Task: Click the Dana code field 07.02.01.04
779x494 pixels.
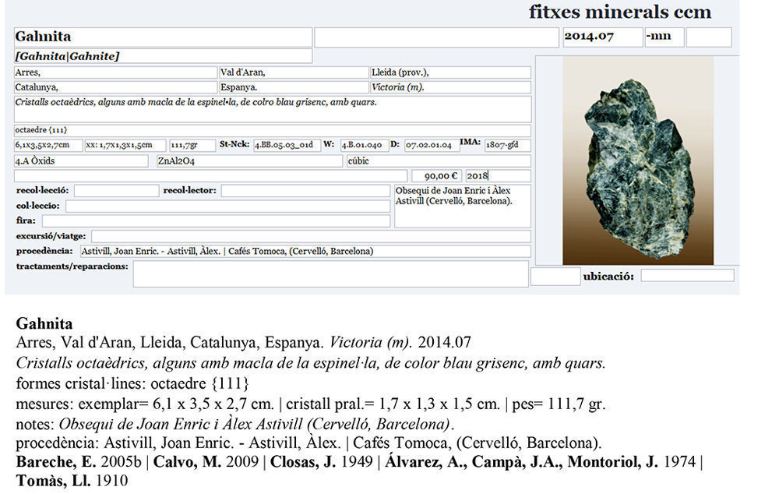Action: (432, 145)
